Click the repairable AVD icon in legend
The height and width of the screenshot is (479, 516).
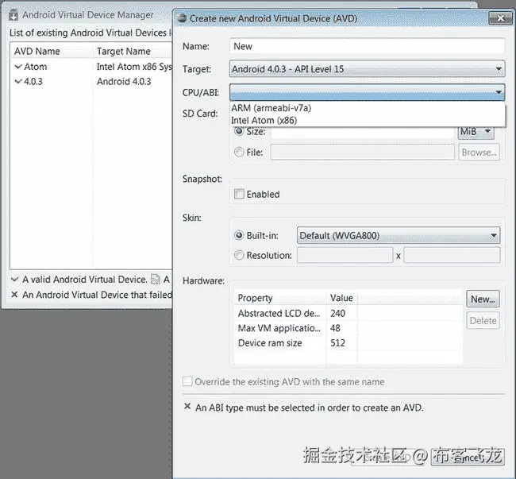click(155, 279)
